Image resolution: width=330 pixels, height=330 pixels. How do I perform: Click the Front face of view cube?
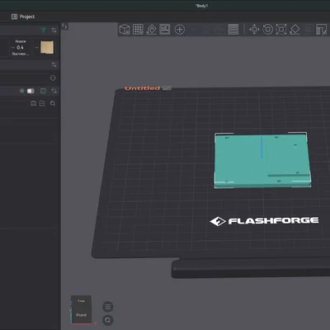click(x=81, y=315)
